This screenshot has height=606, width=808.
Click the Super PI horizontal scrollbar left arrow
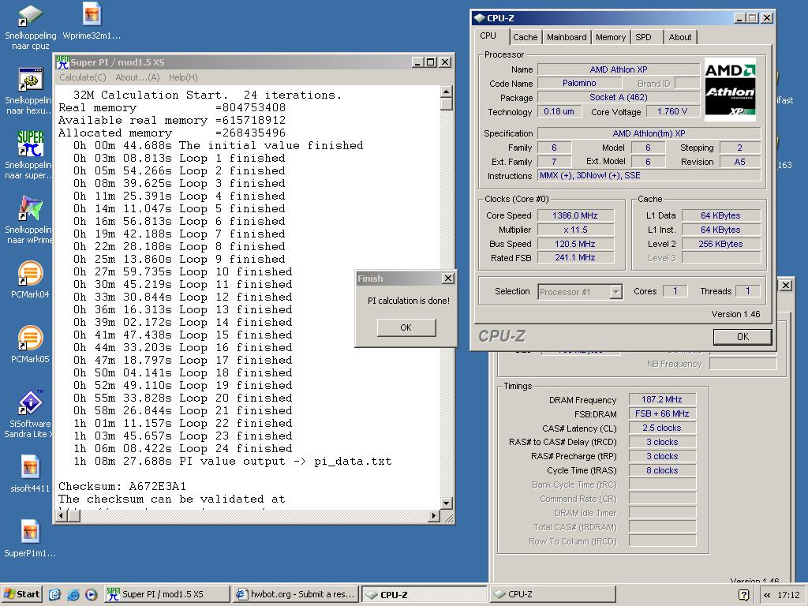coord(62,515)
